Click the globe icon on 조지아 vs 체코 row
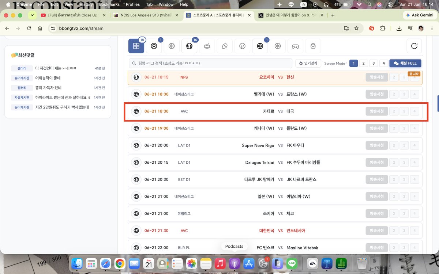 pyautogui.click(x=136, y=213)
